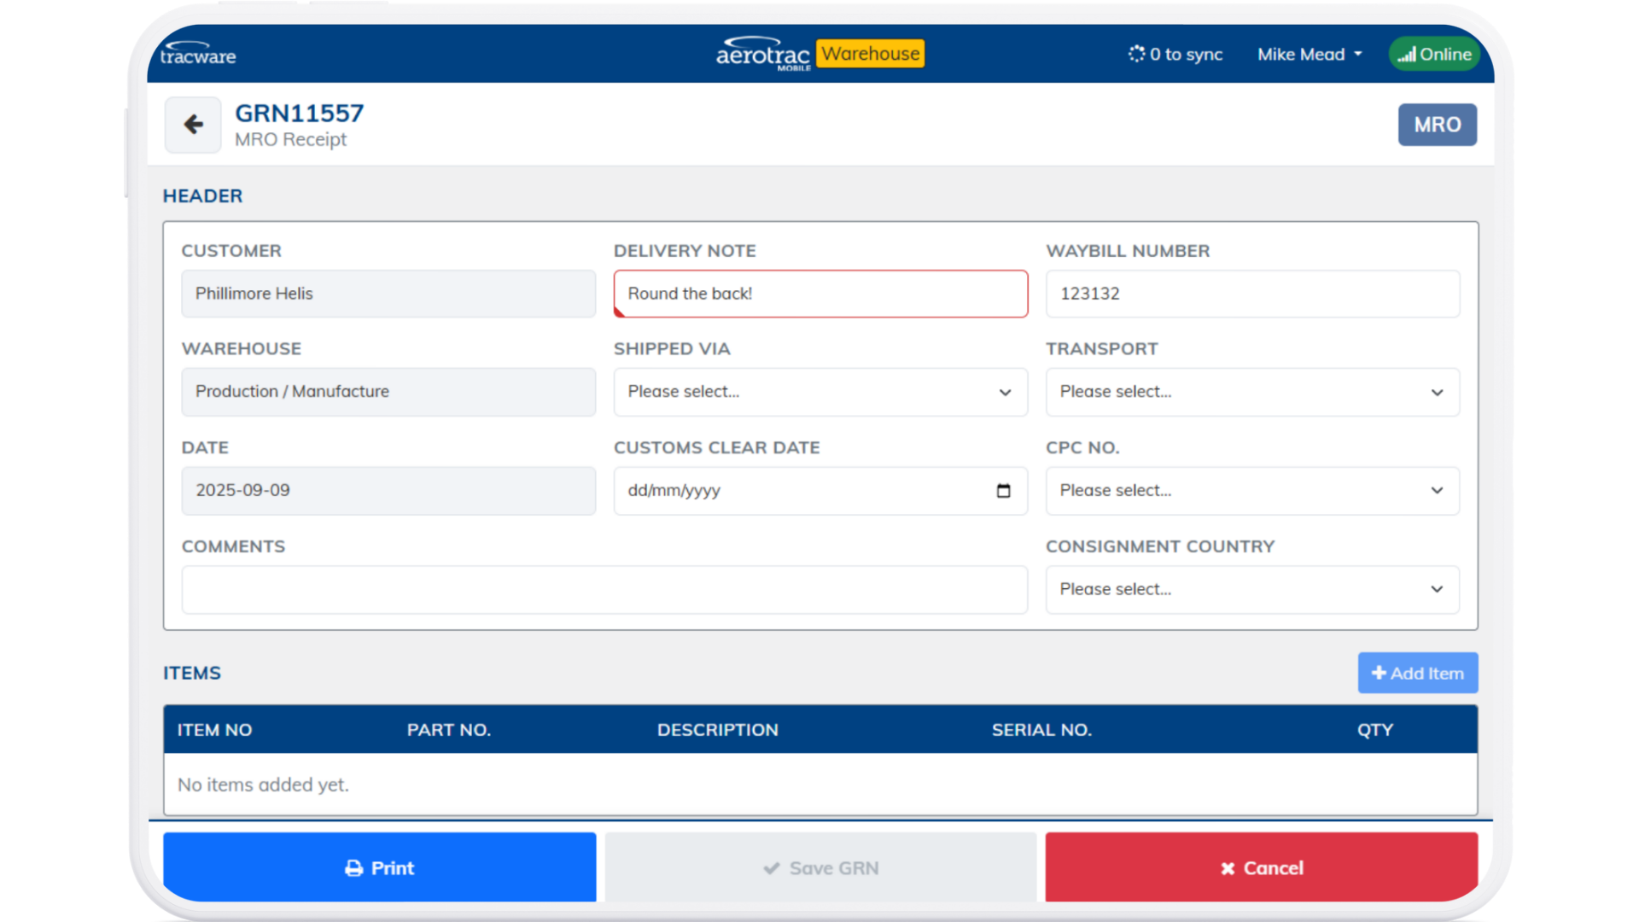This screenshot has height=922, width=1639.
Task: Expand the Shipped Via dropdown
Action: [x=820, y=392]
